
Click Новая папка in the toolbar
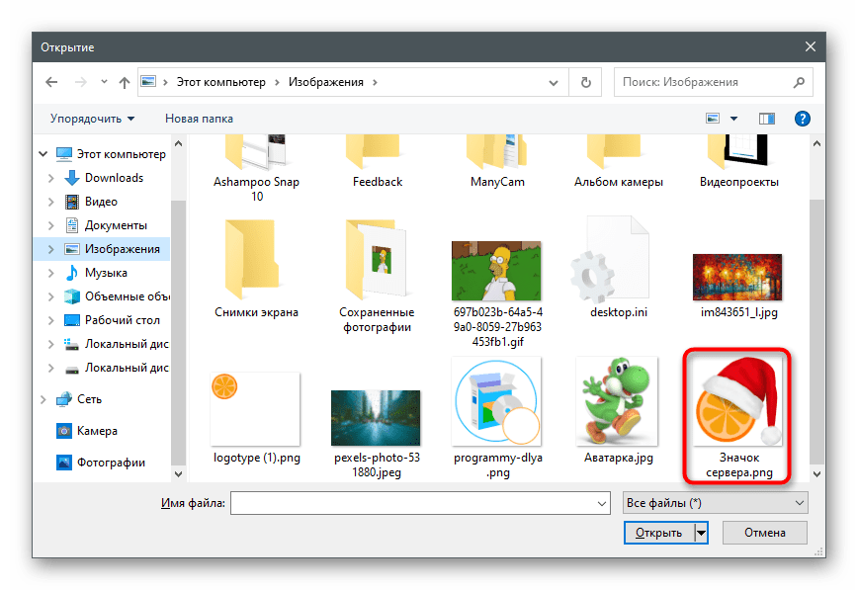(x=199, y=119)
